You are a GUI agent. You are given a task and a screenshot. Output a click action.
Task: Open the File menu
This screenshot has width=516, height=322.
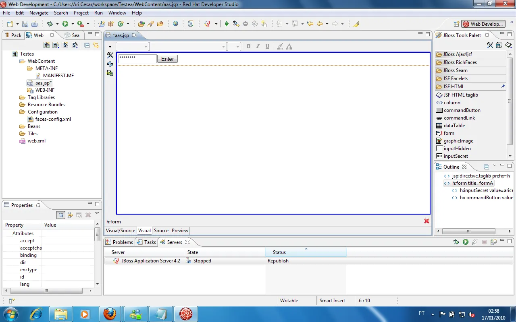pos(6,13)
